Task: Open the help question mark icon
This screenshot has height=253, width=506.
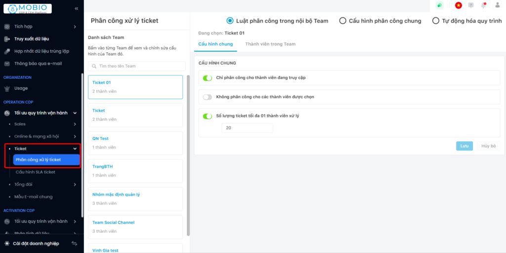Action: coord(471,5)
